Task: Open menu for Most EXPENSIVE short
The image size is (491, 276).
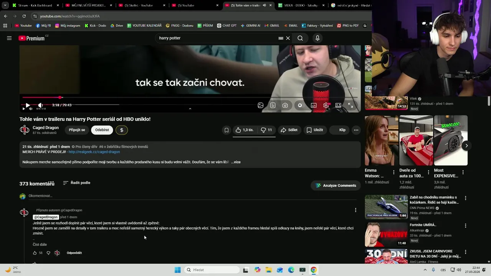Action: pos(463,172)
